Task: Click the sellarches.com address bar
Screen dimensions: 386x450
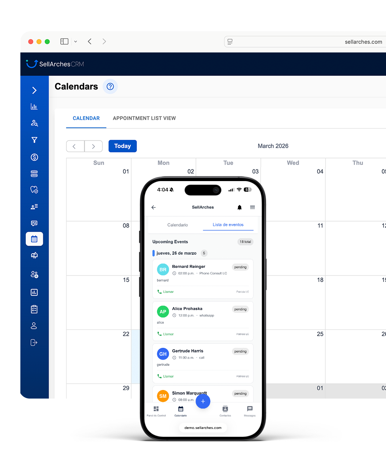Action: pyautogui.click(x=305, y=42)
